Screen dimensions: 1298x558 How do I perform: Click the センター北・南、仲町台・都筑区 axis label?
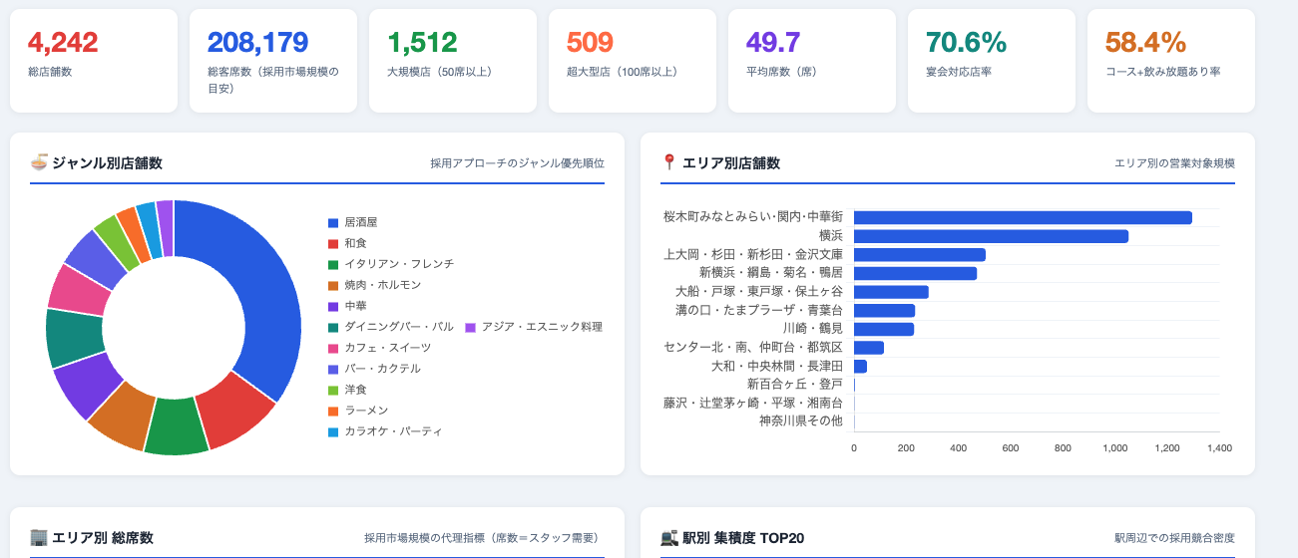(x=753, y=347)
